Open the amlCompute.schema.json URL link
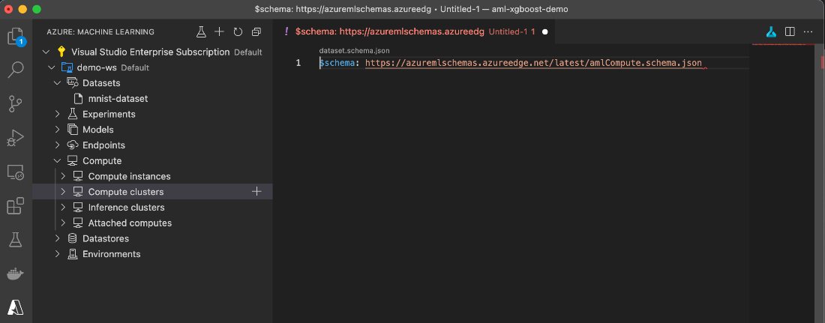 (x=533, y=63)
